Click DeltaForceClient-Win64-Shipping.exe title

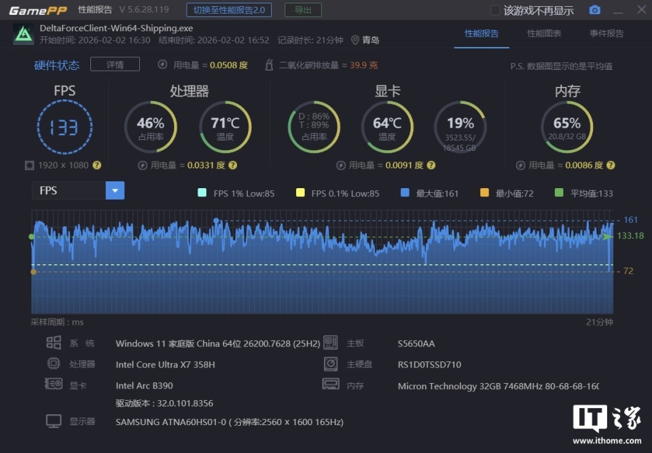116,29
